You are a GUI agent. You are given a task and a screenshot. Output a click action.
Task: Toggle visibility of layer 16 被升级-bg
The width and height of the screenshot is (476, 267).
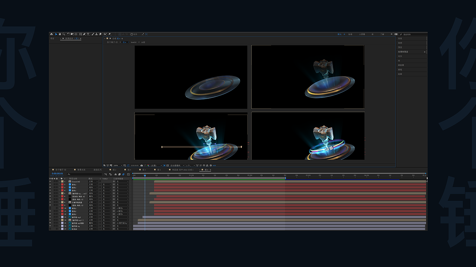click(x=50, y=226)
